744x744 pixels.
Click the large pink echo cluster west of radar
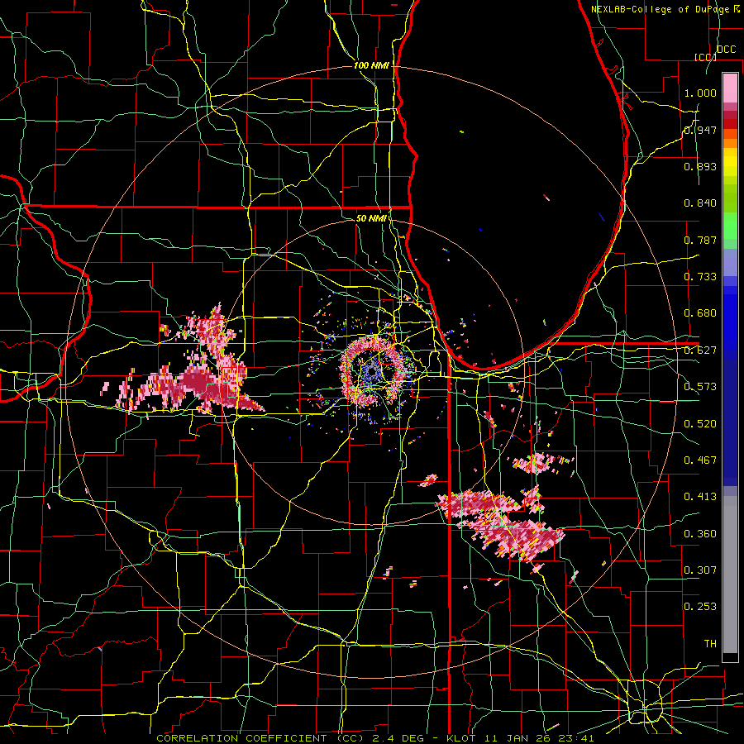tap(199, 374)
